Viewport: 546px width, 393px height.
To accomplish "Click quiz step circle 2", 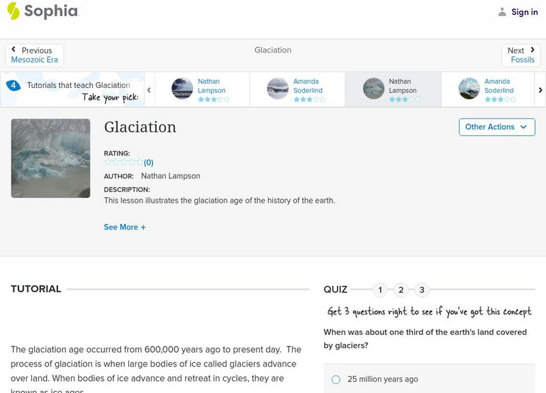I will (x=401, y=290).
